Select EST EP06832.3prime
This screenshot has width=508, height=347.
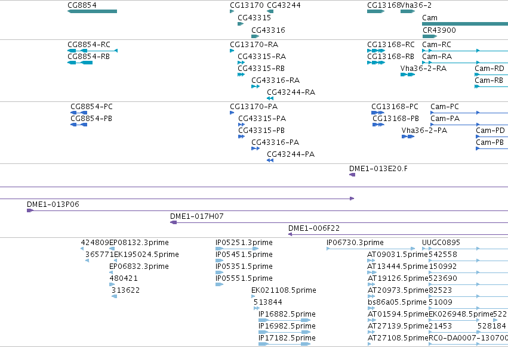139,267
